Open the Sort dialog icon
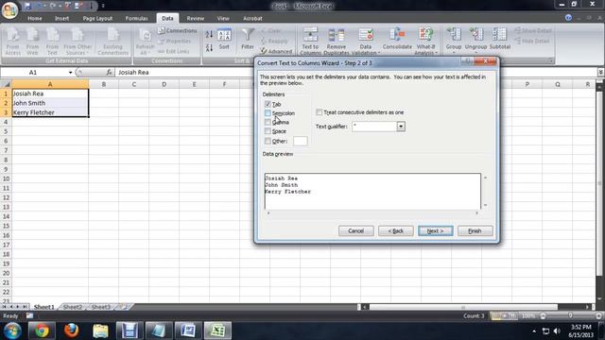 pyautogui.click(x=224, y=39)
